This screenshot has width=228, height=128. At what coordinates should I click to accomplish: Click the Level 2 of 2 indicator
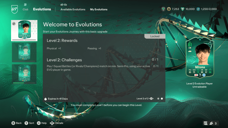pyautogui.click(x=142, y=98)
